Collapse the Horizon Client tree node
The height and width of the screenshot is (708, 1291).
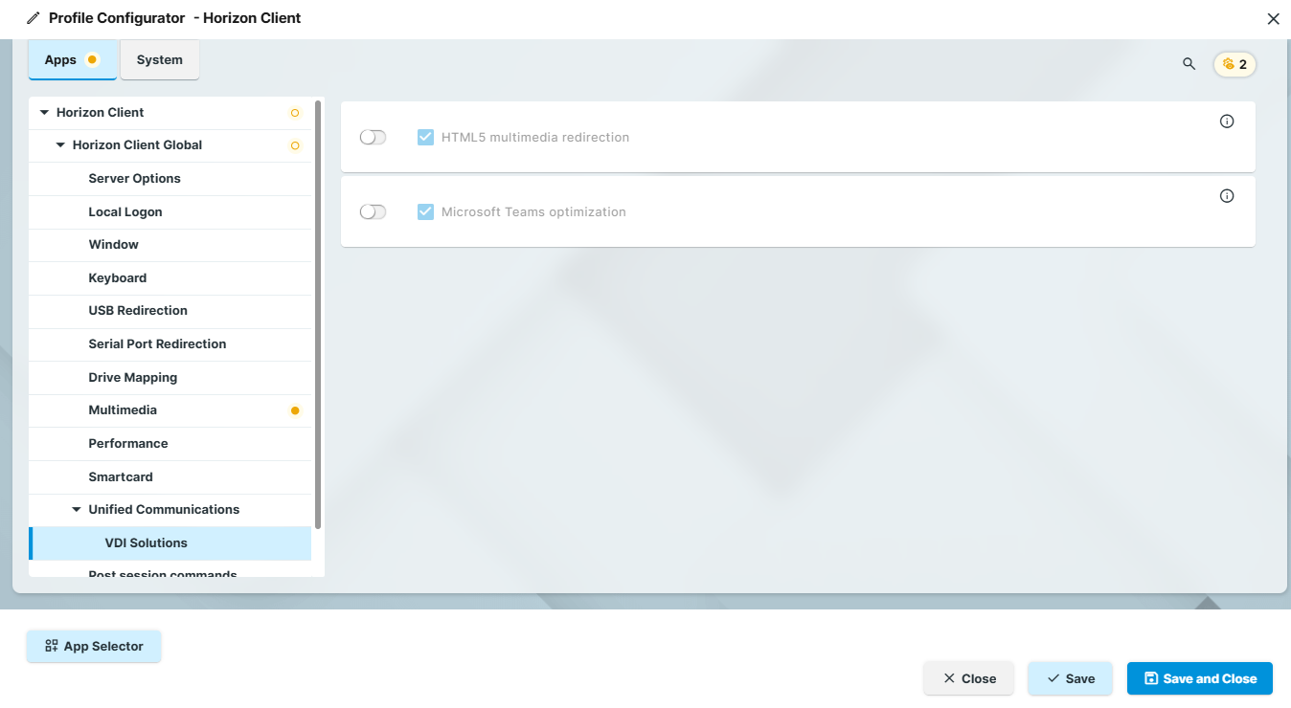(44, 113)
